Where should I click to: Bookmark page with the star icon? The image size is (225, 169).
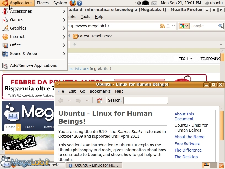(x=168, y=26)
